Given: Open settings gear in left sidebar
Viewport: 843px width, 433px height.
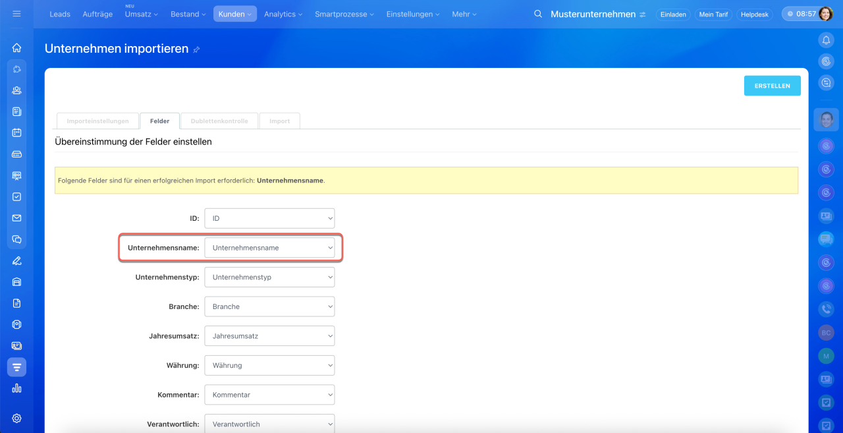Looking at the screenshot, I should 16,418.
